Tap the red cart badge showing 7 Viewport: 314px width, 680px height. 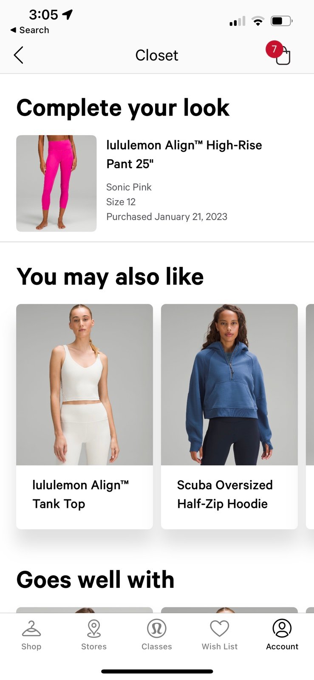tap(274, 49)
